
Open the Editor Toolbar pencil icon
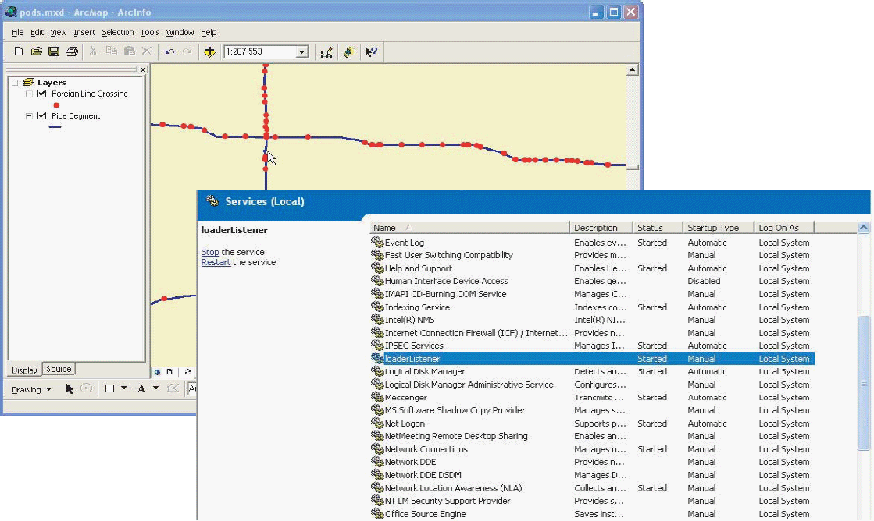pos(326,51)
